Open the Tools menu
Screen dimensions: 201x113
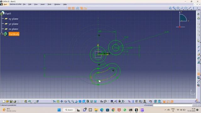(49, 4)
